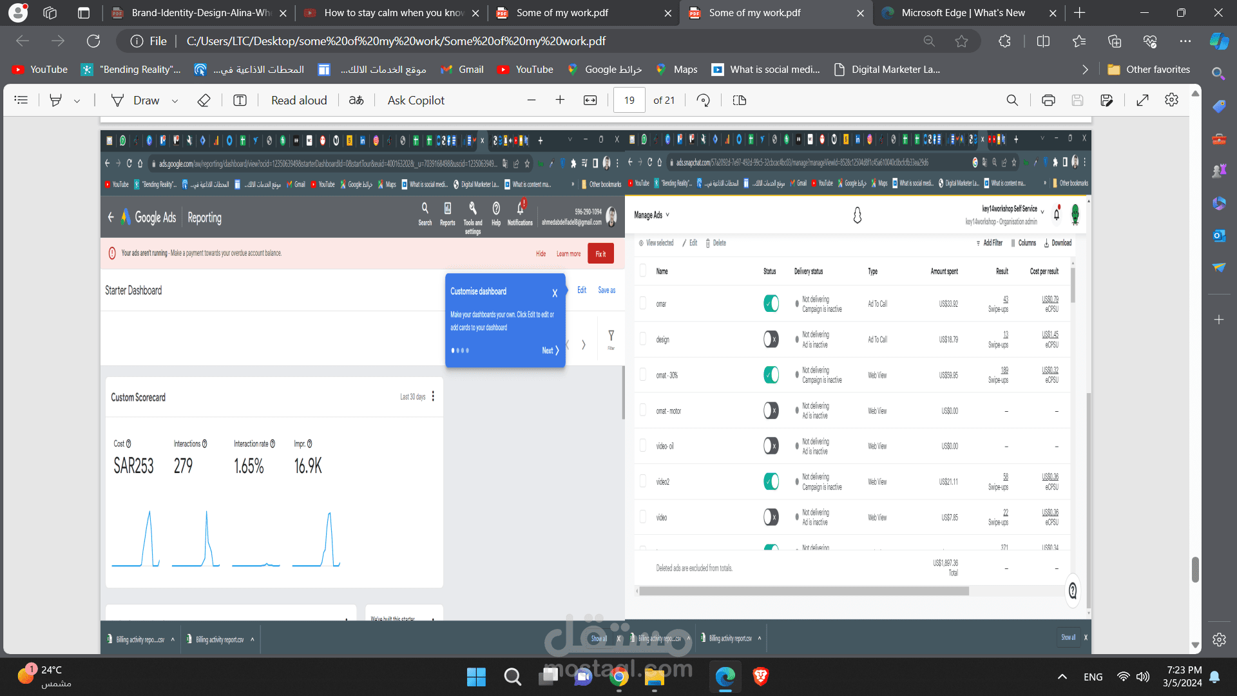Image resolution: width=1237 pixels, height=696 pixels.
Task: Click the Rotate page icon
Action: [x=704, y=100]
